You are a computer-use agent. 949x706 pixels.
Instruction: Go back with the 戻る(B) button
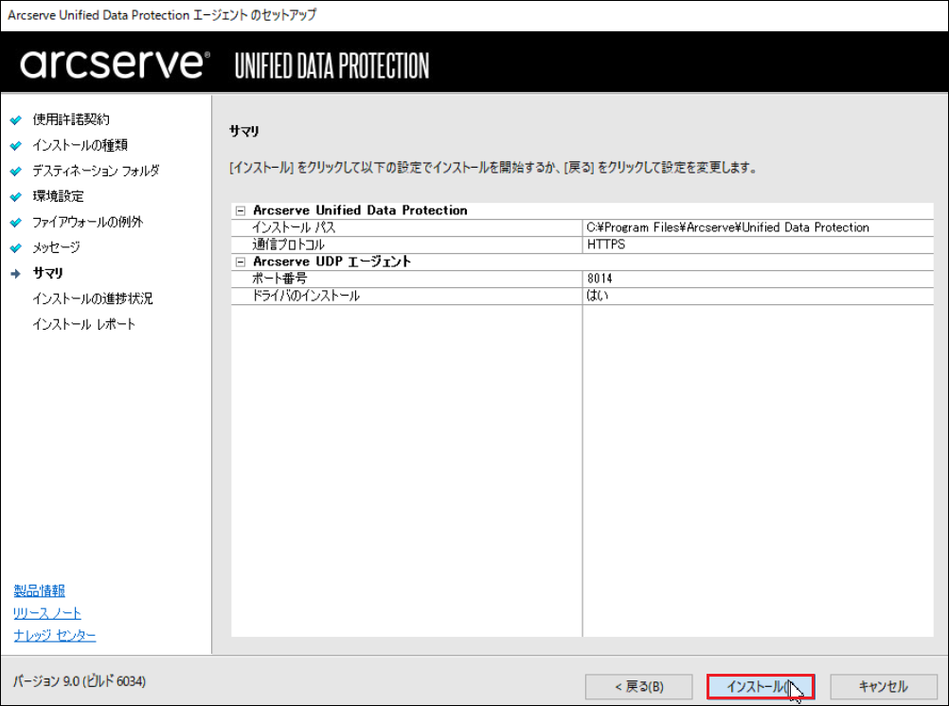[x=638, y=687]
